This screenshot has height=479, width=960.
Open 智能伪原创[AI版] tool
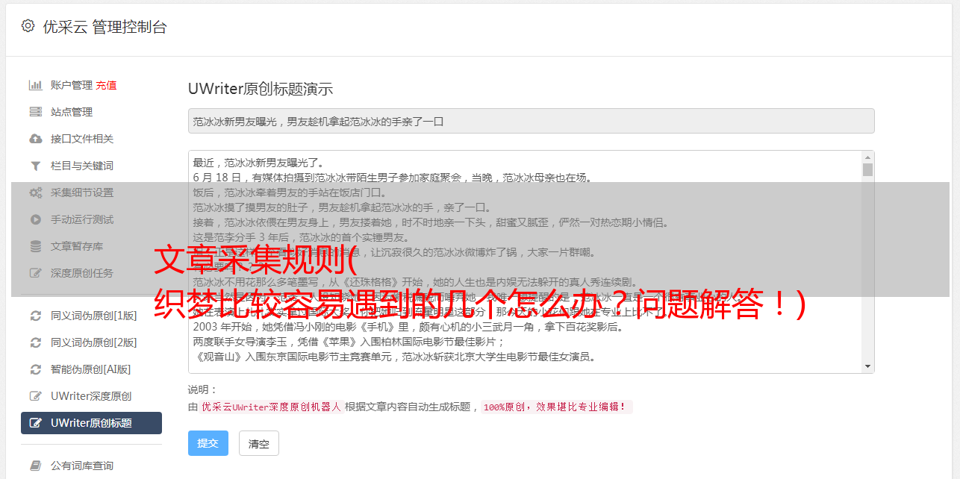(x=91, y=369)
